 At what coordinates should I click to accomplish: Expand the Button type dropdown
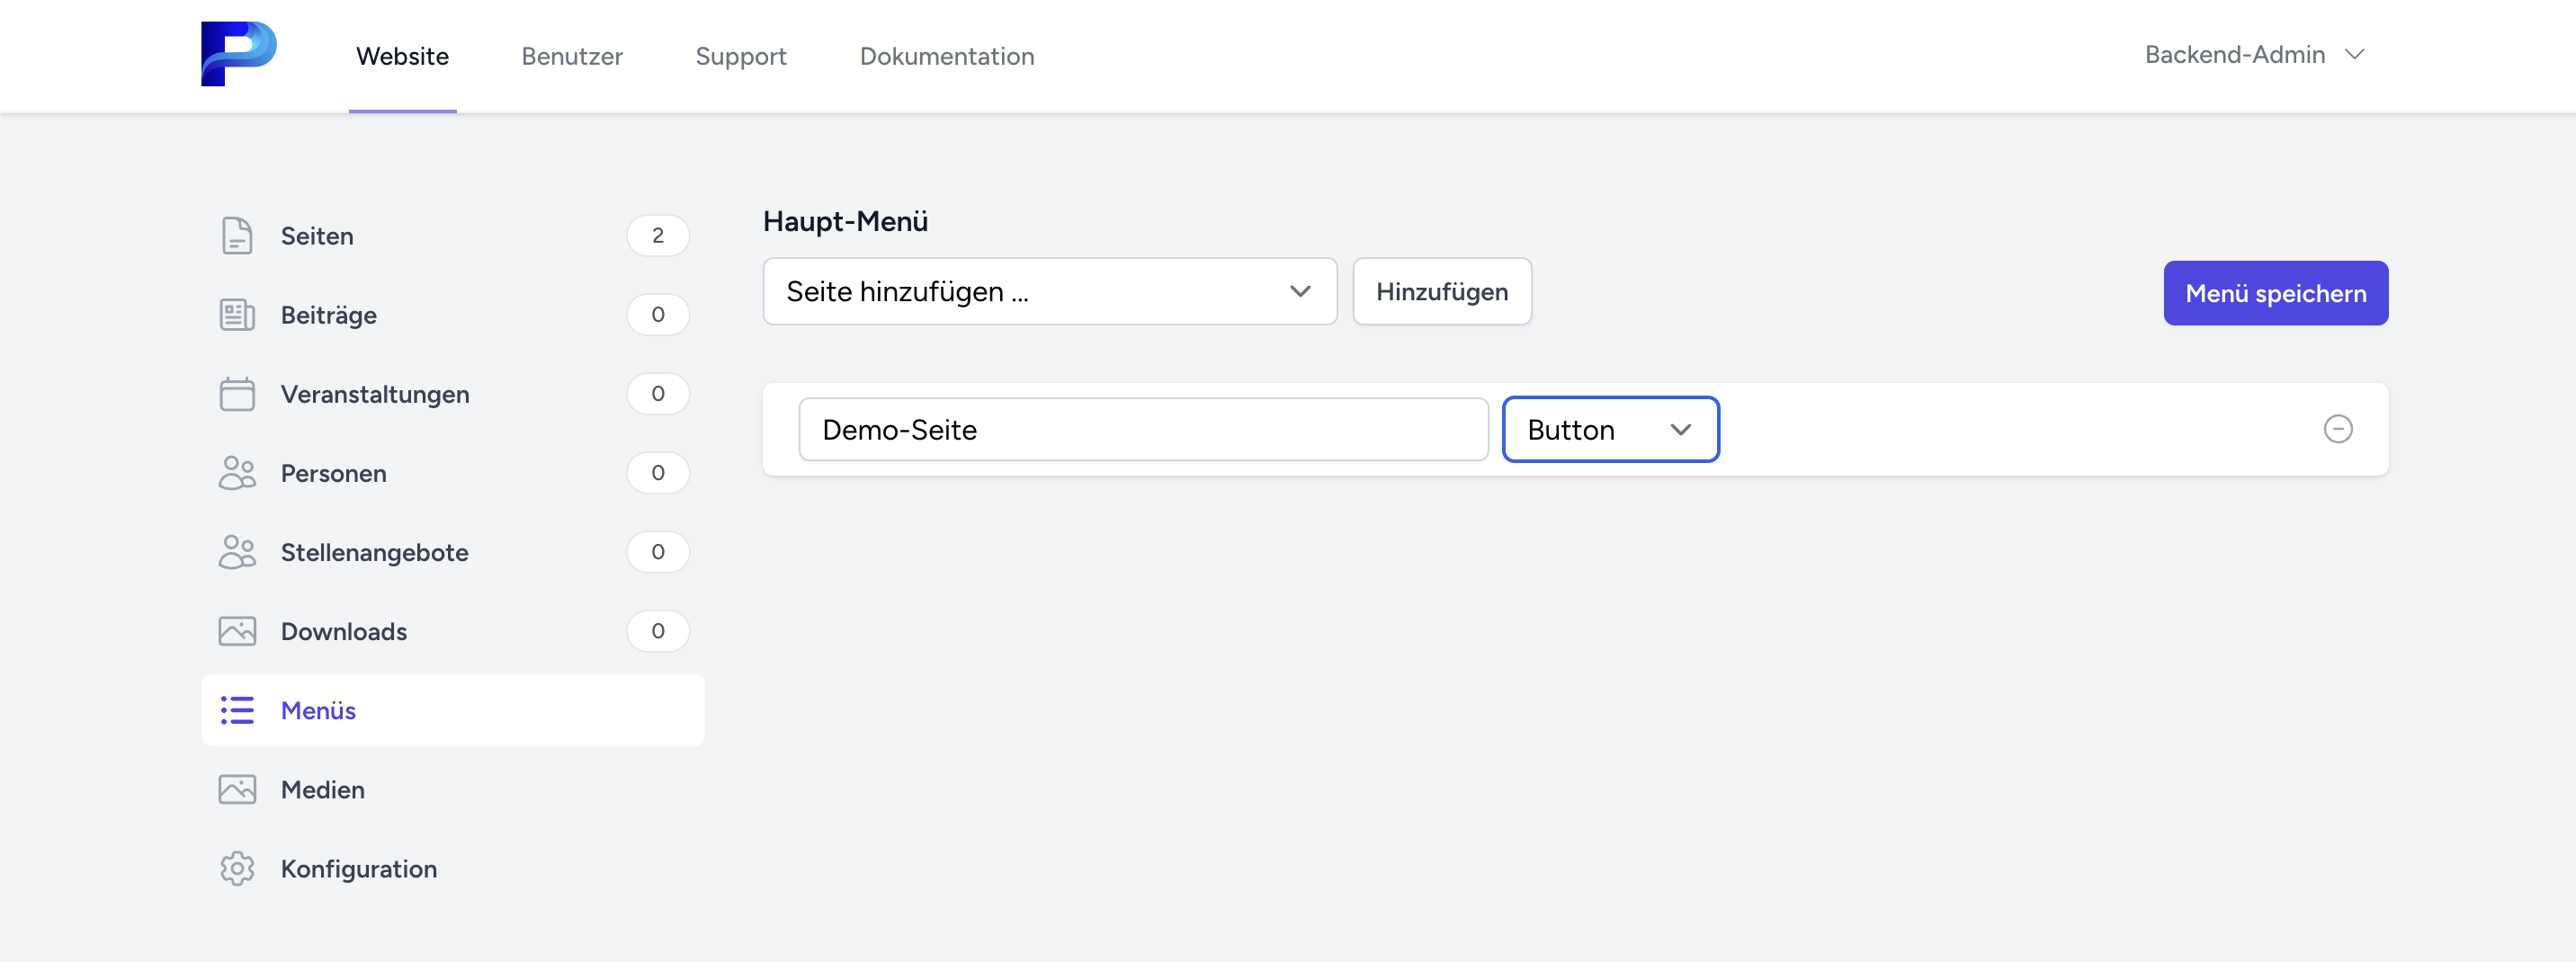(x=1610, y=430)
